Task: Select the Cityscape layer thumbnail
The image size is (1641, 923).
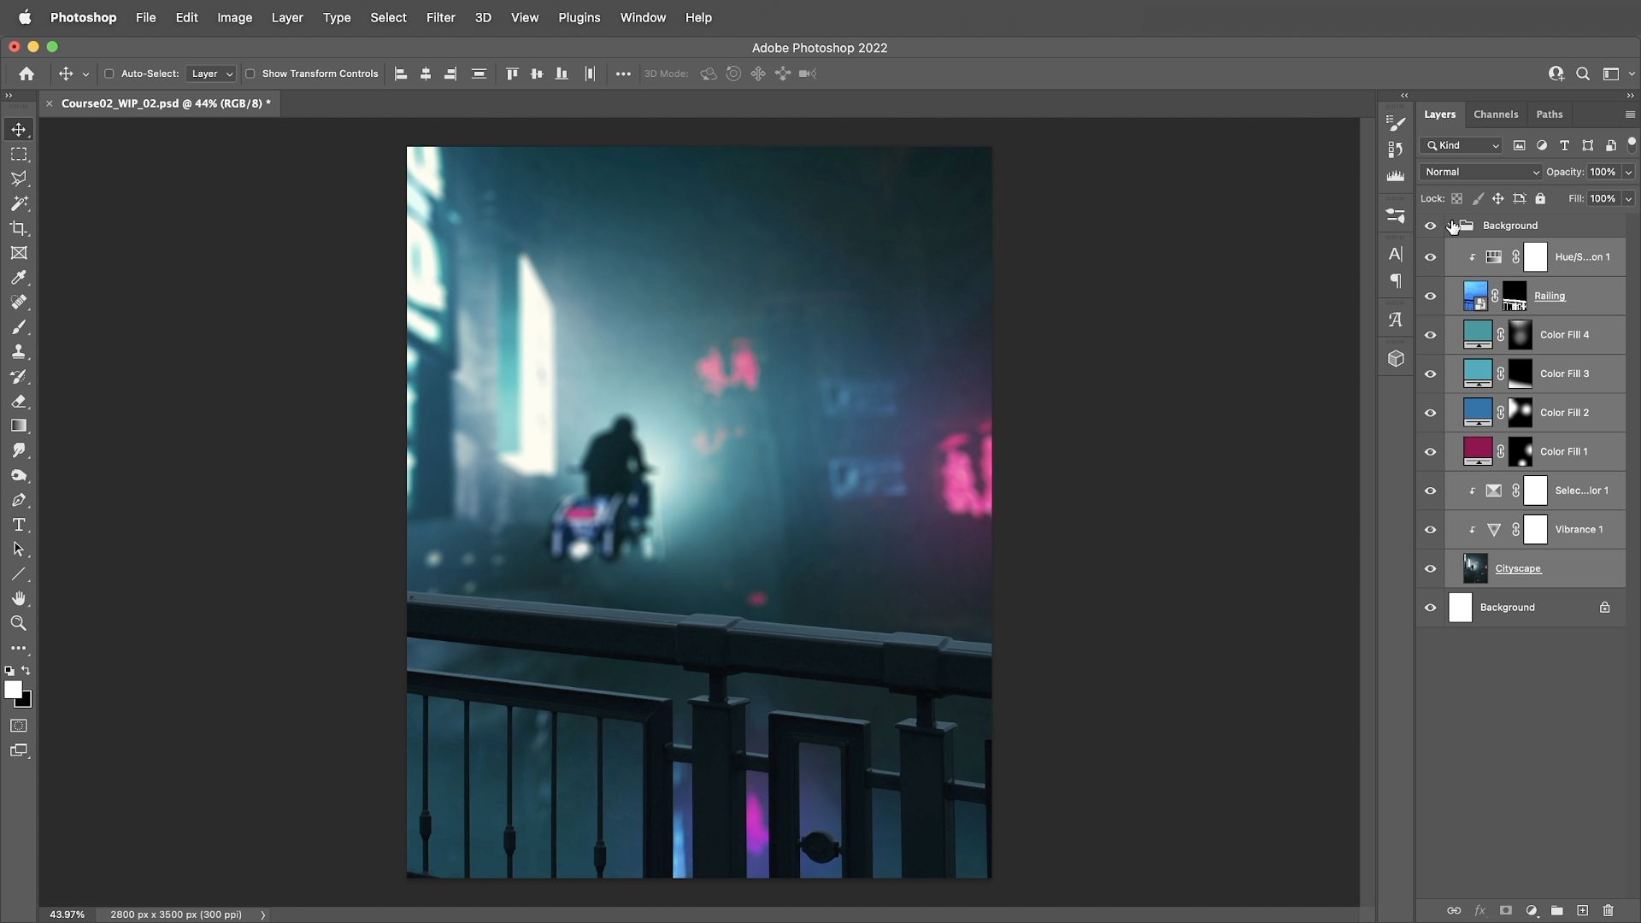Action: [1475, 568]
